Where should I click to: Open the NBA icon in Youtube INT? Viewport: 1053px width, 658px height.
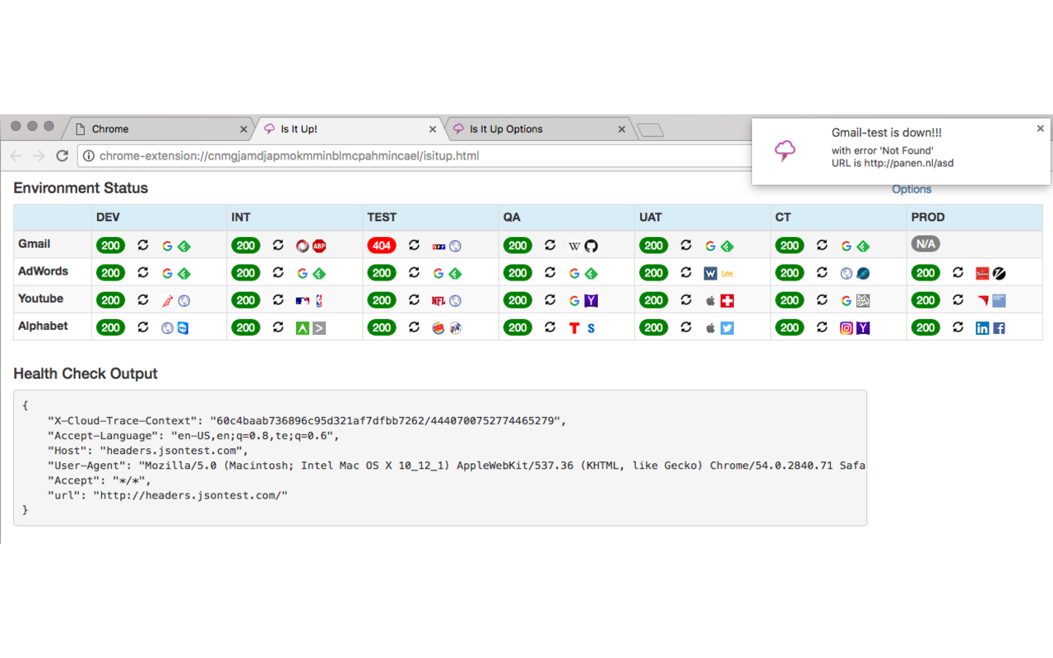click(x=319, y=301)
